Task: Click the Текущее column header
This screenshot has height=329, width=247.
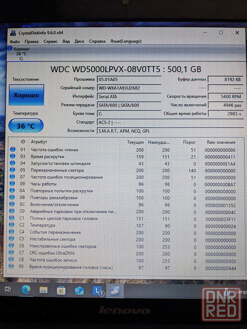Action: coord(135,142)
